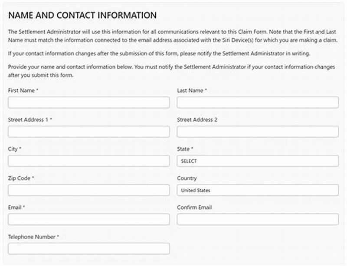The height and width of the screenshot is (266, 347).
Task: Click the Email field label
Action: (13, 208)
